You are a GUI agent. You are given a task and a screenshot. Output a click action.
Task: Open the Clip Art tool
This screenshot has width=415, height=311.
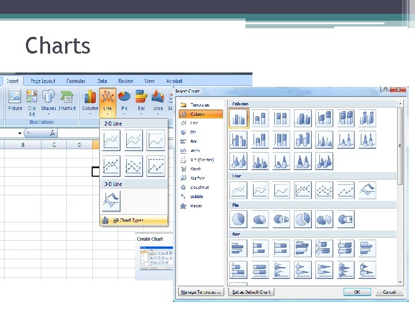coord(32,103)
